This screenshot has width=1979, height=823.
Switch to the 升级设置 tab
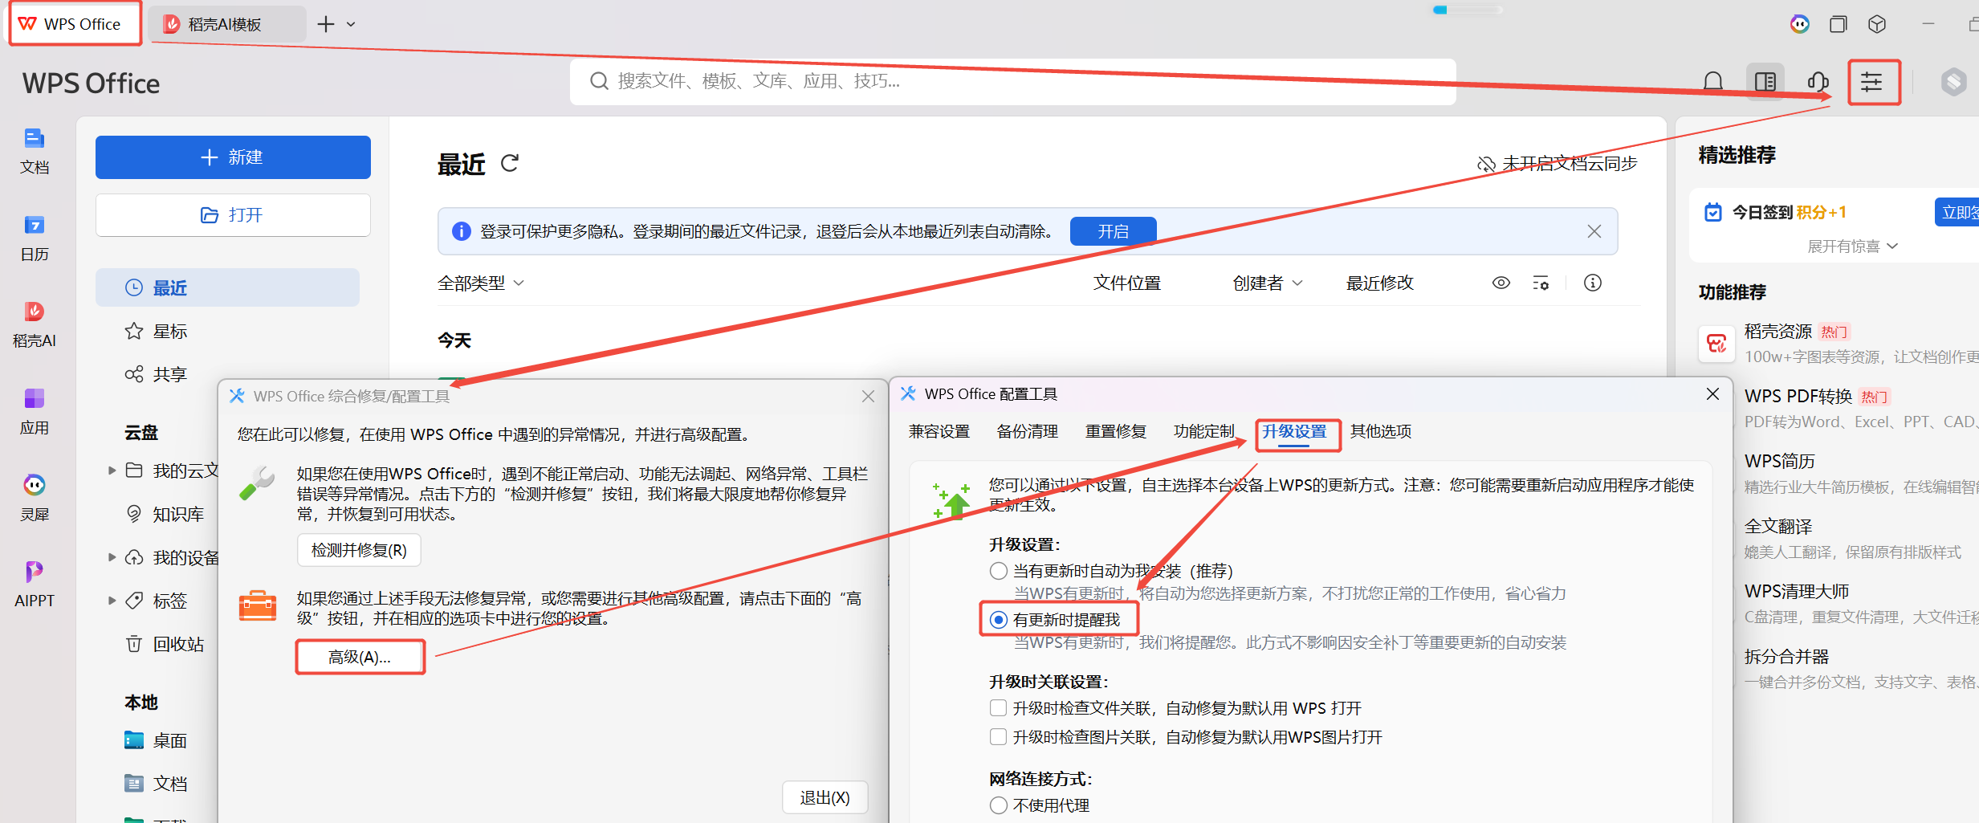coord(1294,431)
